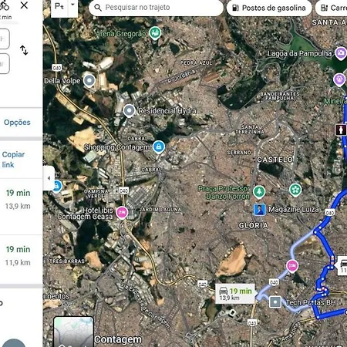Open the Hotel ibis Contagem Ceasa marker

(x=122, y=213)
